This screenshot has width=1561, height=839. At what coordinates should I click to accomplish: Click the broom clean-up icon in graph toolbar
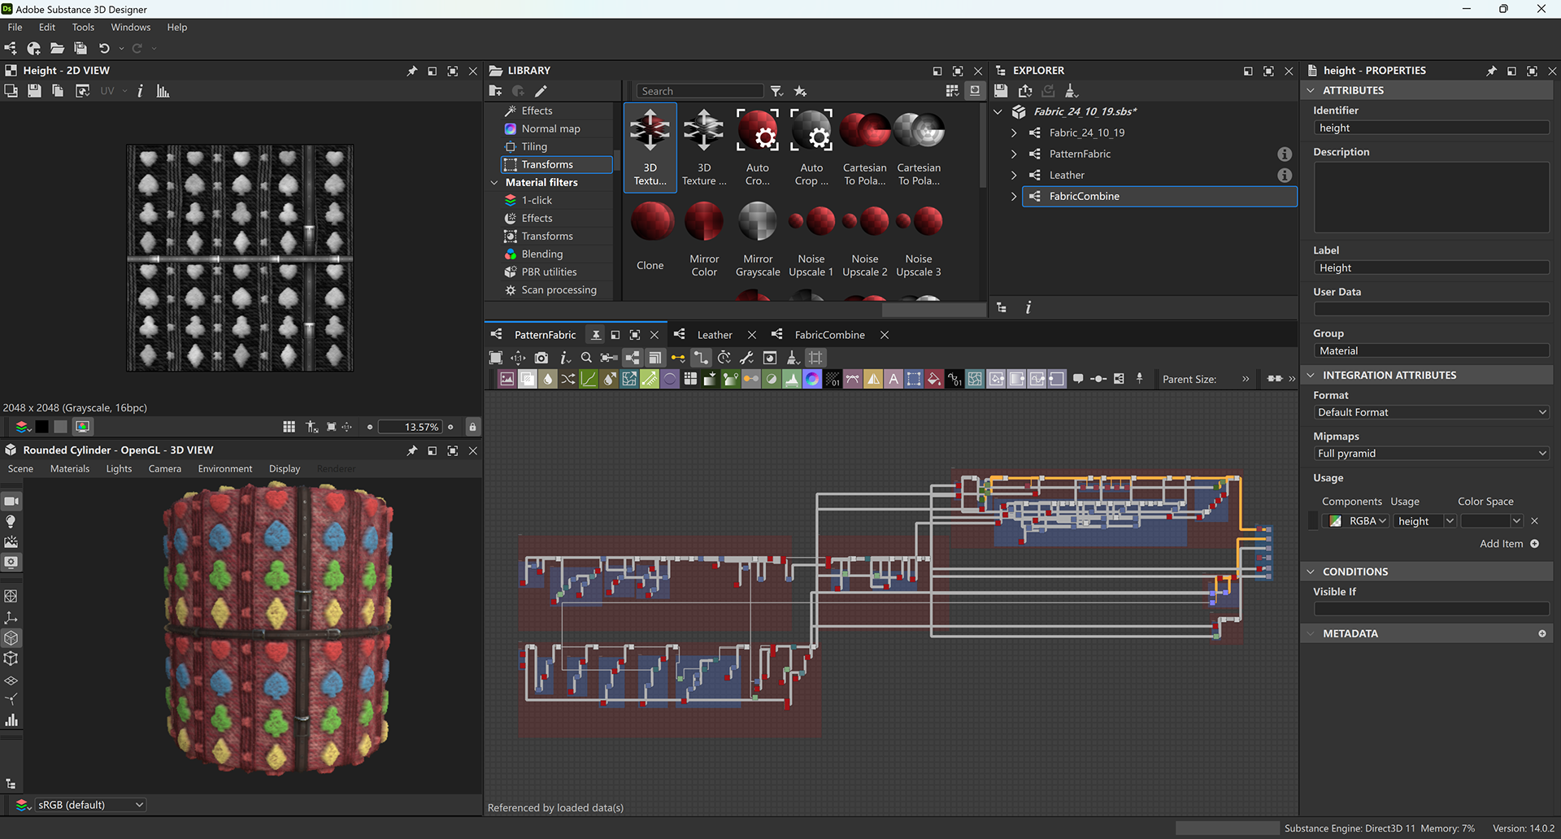click(x=793, y=358)
